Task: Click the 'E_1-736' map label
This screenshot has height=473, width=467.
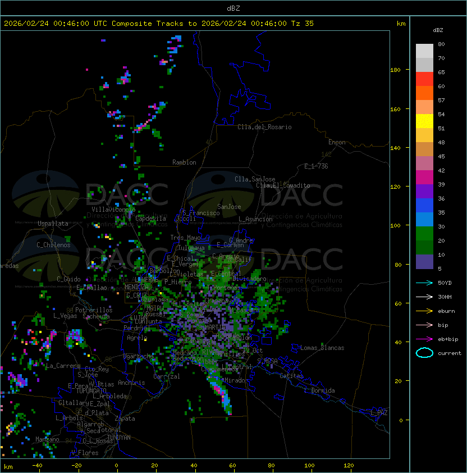Action: (x=316, y=166)
